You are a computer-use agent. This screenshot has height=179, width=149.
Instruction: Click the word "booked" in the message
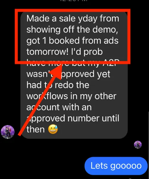click(x=64, y=41)
